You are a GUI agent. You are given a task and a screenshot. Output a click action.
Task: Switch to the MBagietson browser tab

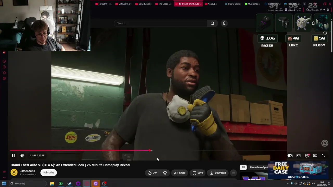click(x=252, y=4)
